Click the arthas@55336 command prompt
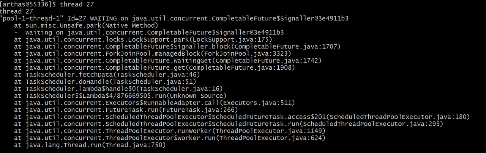Image resolution: width=486 pixels, height=153 pixels. pyautogui.click(x=26, y=5)
